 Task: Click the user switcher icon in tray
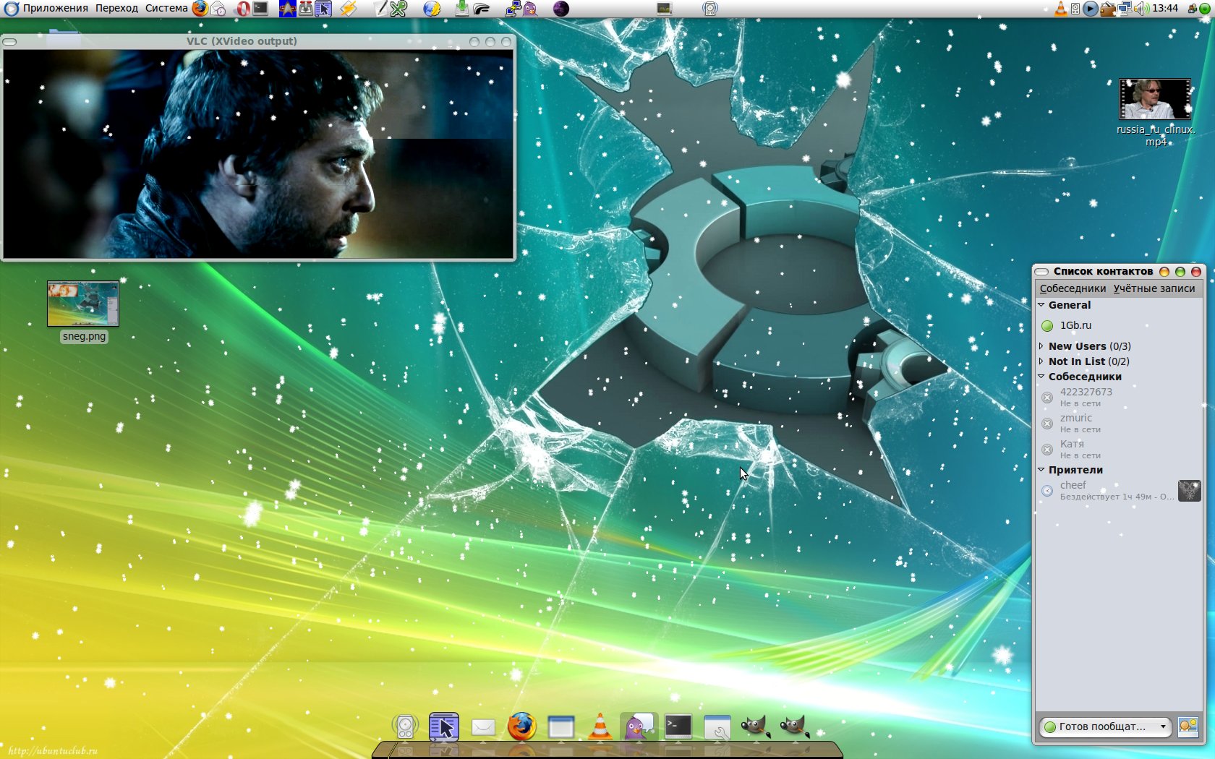tap(1193, 9)
